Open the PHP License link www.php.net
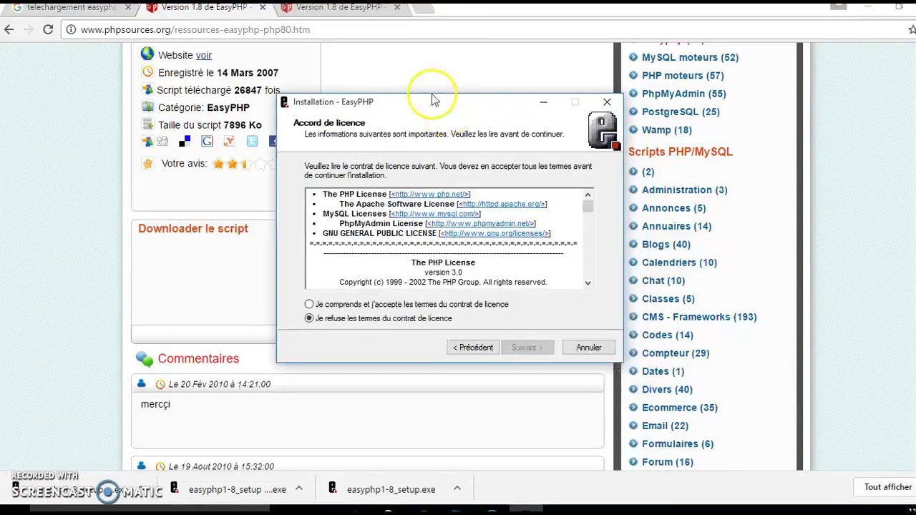The image size is (916, 515). pos(429,194)
